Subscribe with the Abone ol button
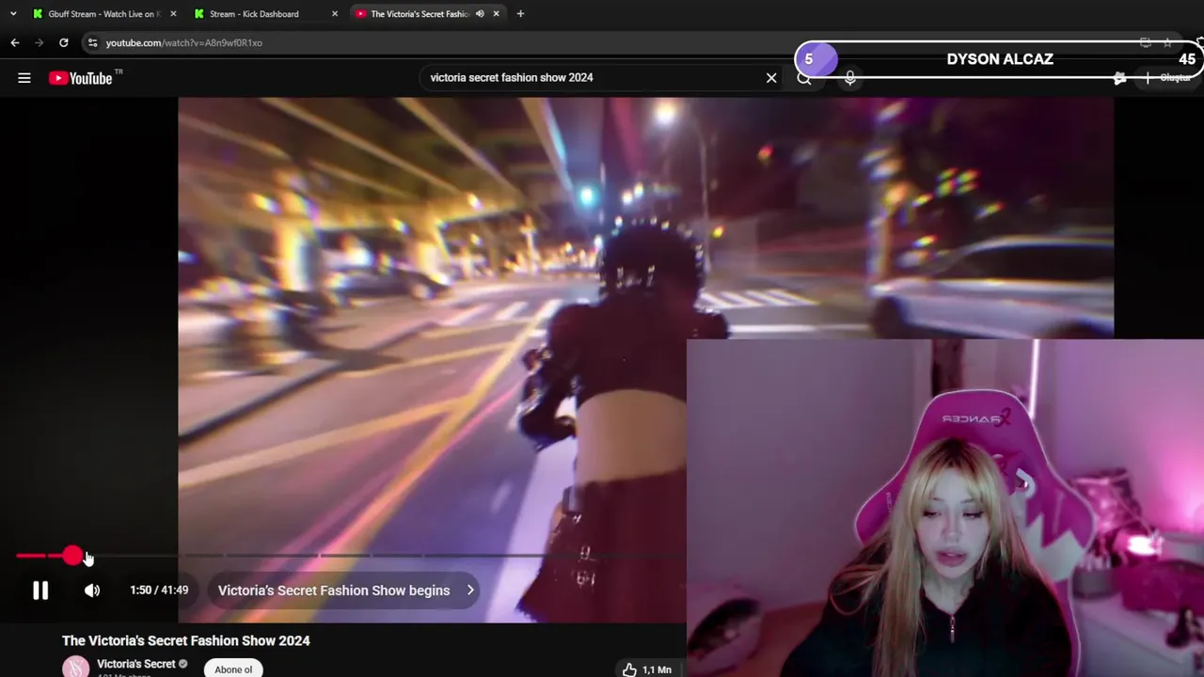This screenshot has height=677, width=1204. [x=233, y=669]
